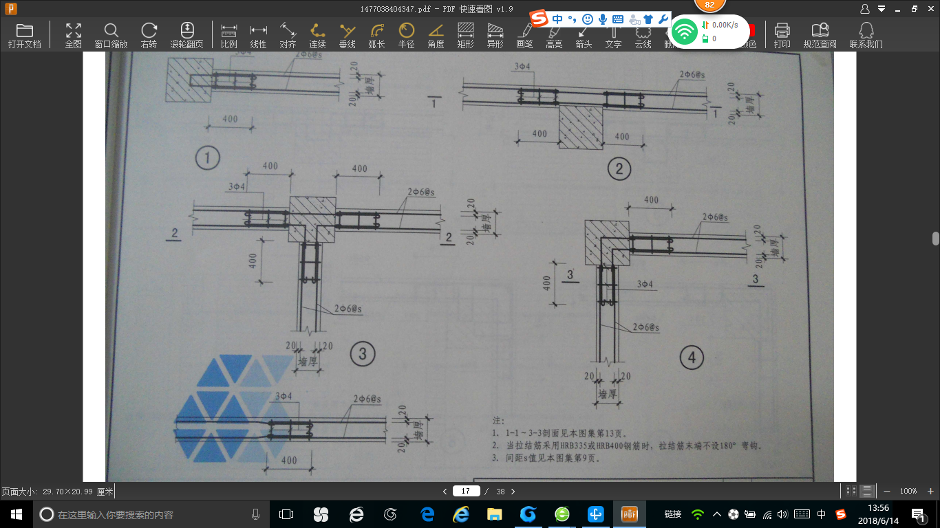Select the 异形 irregular area tool
This screenshot has width=940, height=528.
tap(495, 36)
